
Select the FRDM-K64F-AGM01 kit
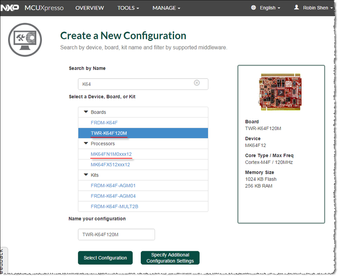click(x=113, y=186)
